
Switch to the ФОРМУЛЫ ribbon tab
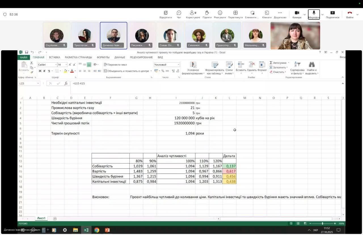(x=103, y=57)
